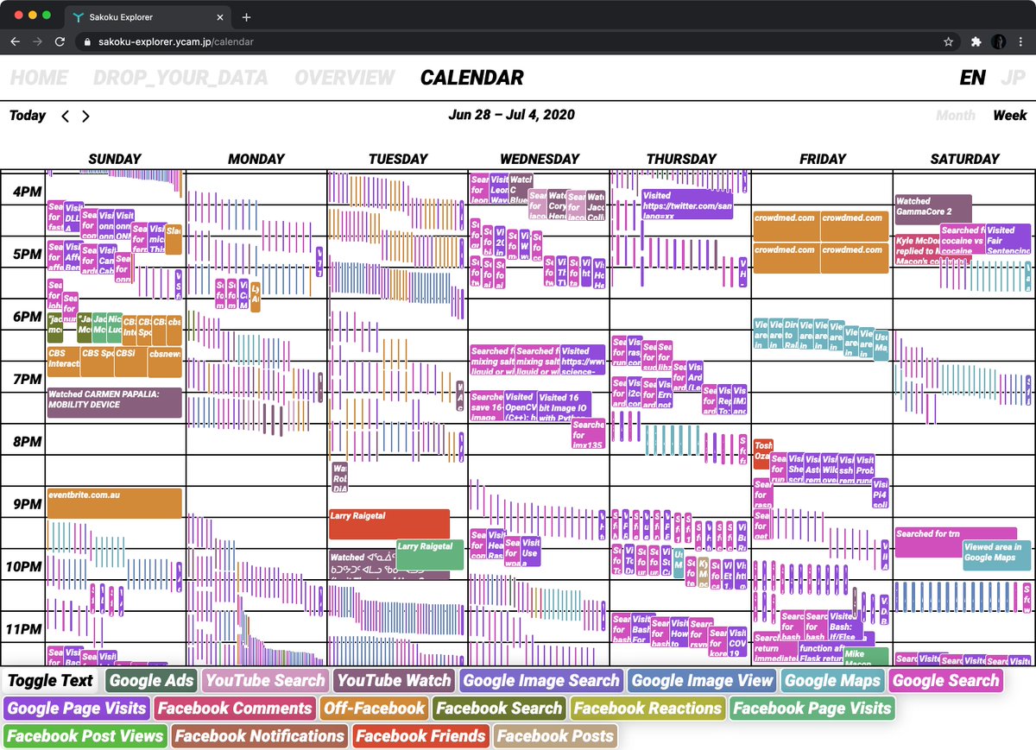Open the cbsnews event on Sunday
This screenshot has height=750, width=1036.
[164, 362]
